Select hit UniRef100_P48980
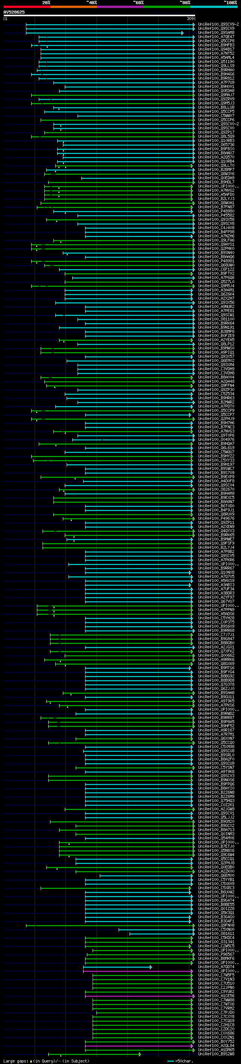This screenshot has height=1064, width=241. coord(216,211)
